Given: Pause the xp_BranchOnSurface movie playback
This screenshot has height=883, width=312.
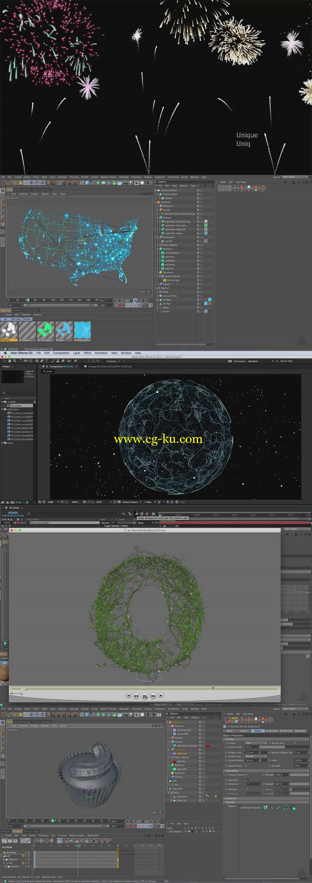Looking at the screenshot, I should (145, 696).
